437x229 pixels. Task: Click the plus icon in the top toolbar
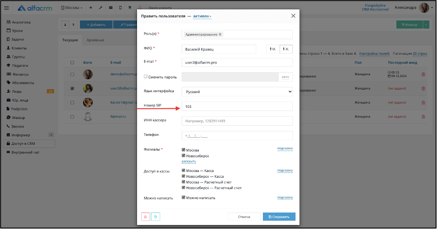pyautogui.click(x=91, y=8)
